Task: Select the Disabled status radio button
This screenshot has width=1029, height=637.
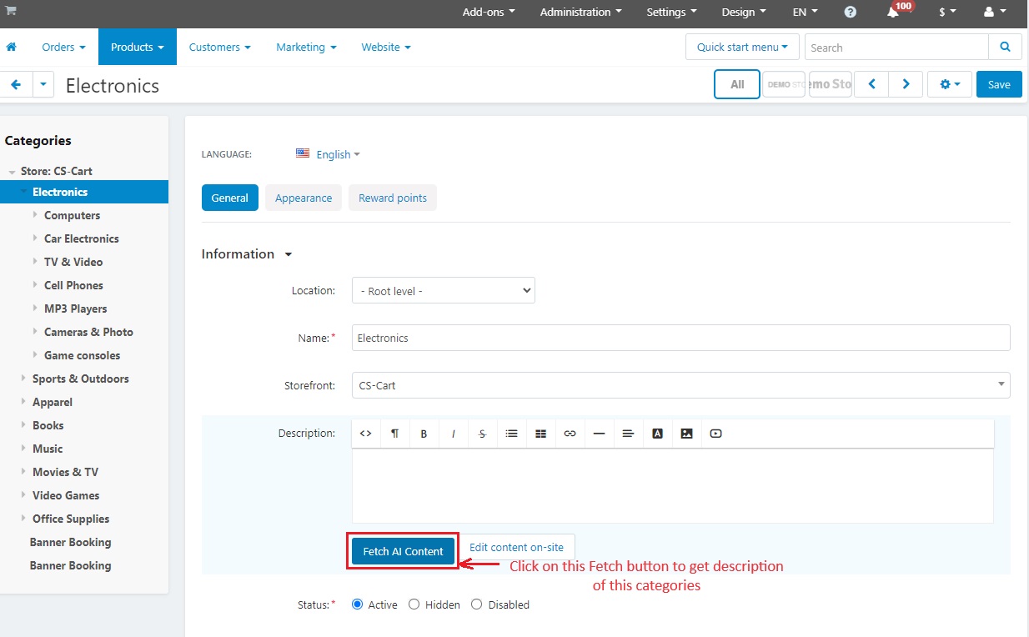Action: (x=476, y=604)
